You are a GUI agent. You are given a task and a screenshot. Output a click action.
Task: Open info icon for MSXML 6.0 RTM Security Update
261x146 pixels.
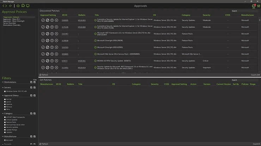tap(95, 61)
